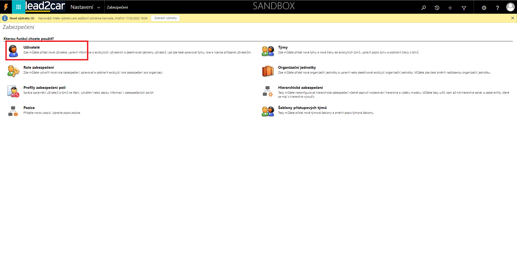The width and height of the screenshot is (517, 259).
Task: Open Profily zabezpečení polí link
Action: click(x=44, y=87)
